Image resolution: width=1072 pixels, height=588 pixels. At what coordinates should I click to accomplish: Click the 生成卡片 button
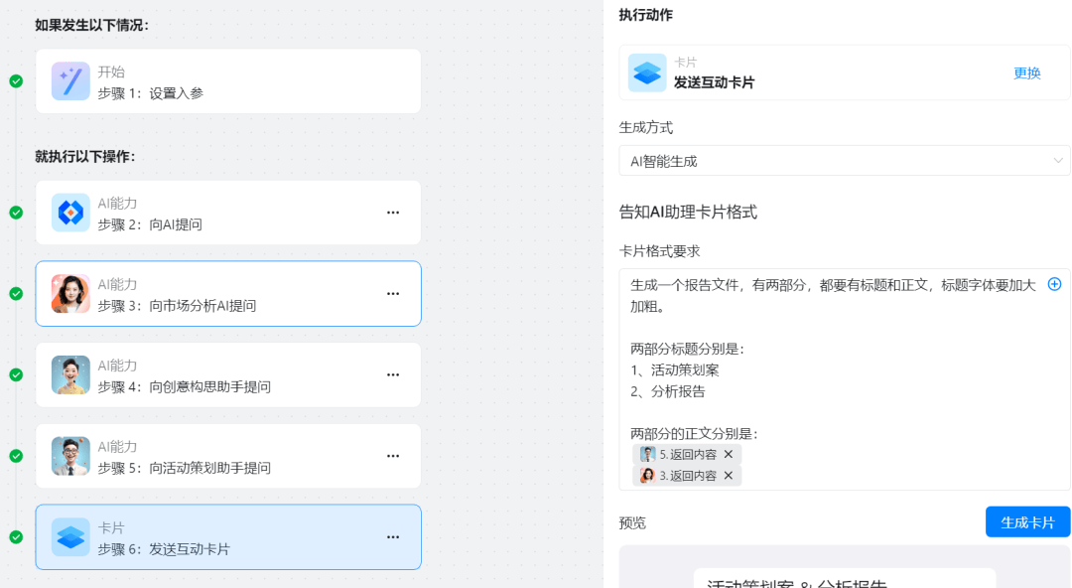pos(1027,522)
